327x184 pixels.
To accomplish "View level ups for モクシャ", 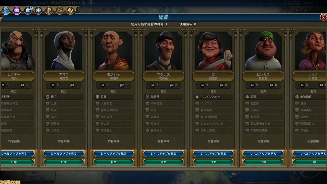I will click(114, 154).
